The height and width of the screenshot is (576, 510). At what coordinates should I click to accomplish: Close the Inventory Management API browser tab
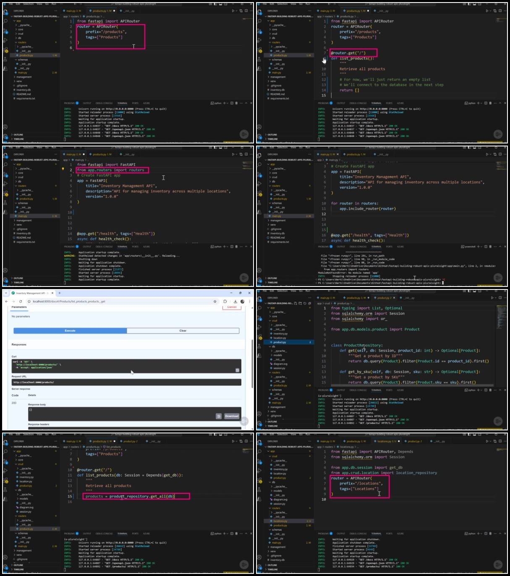pos(52,293)
